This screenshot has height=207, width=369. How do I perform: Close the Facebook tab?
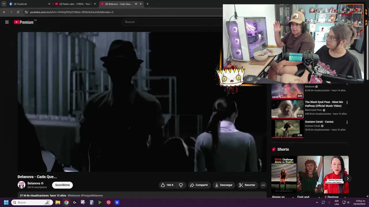49,4
